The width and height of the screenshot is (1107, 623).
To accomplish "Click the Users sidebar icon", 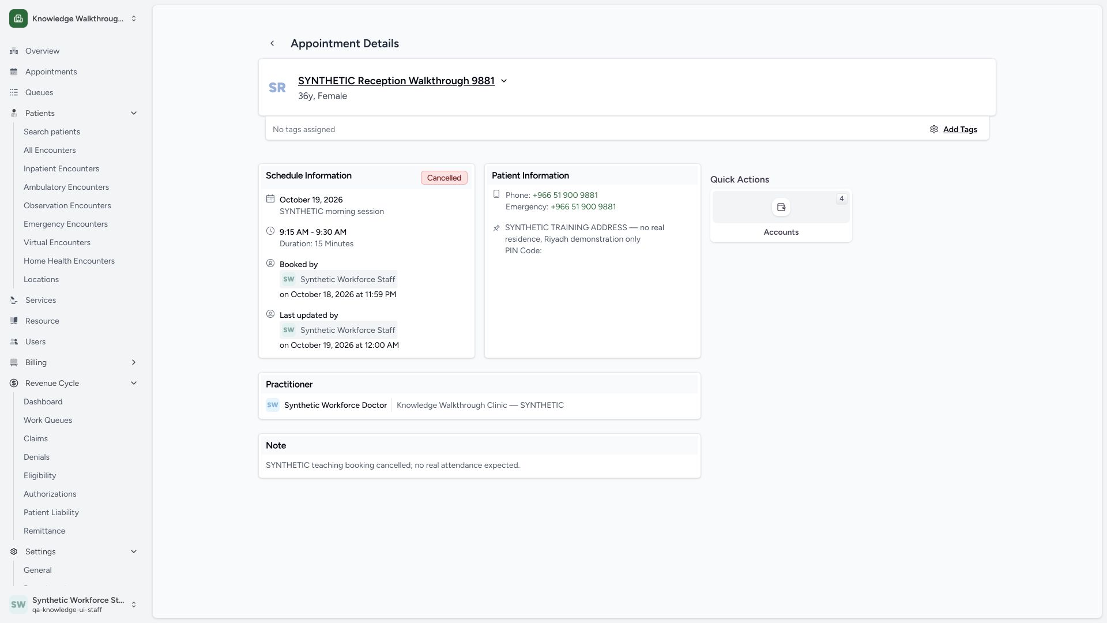I will pos(14,341).
